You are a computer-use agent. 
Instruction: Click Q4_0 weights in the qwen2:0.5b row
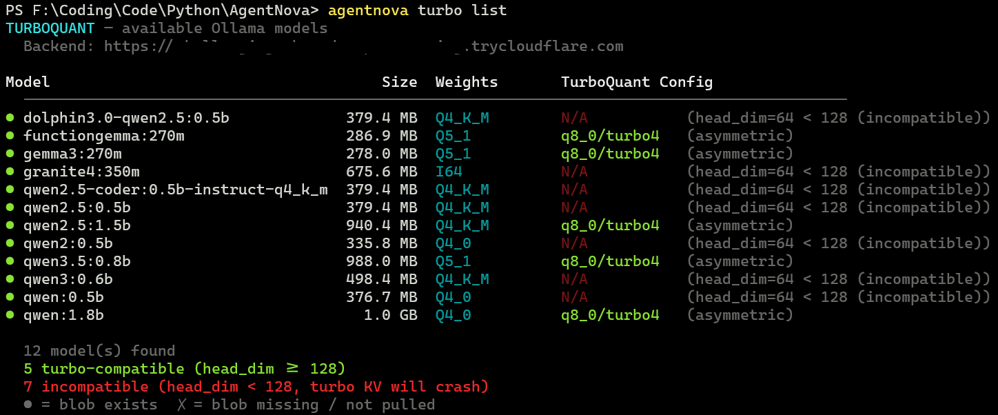click(x=454, y=243)
